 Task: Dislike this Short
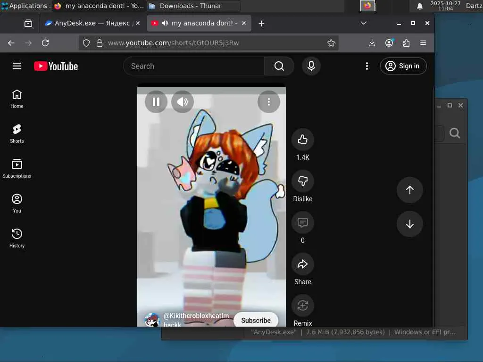pyautogui.click(x=303, y=181)
